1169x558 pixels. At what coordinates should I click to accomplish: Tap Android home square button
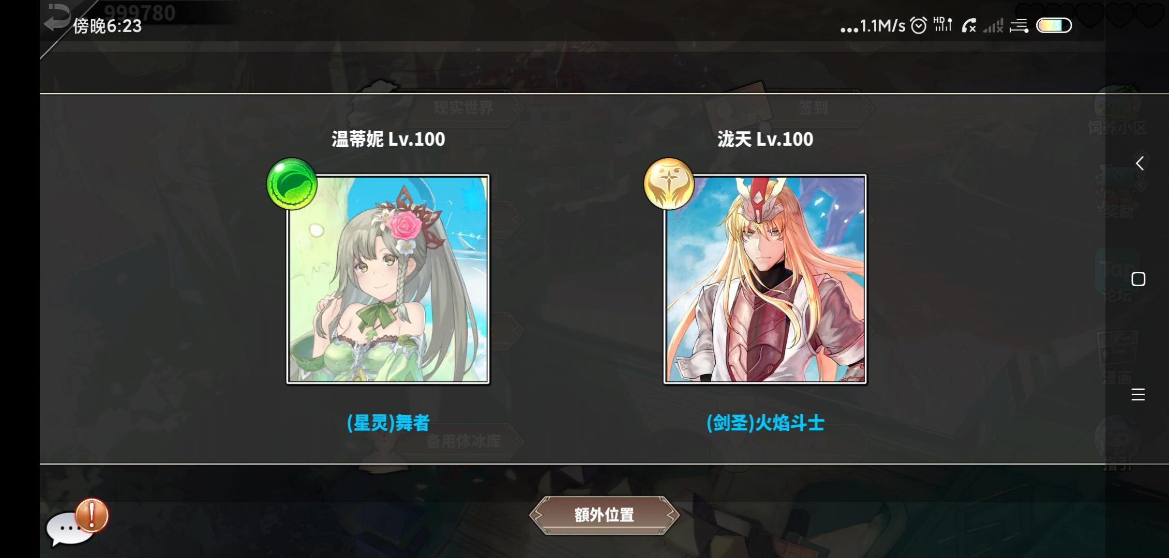pyautogui.click(x=1138, y=279)
